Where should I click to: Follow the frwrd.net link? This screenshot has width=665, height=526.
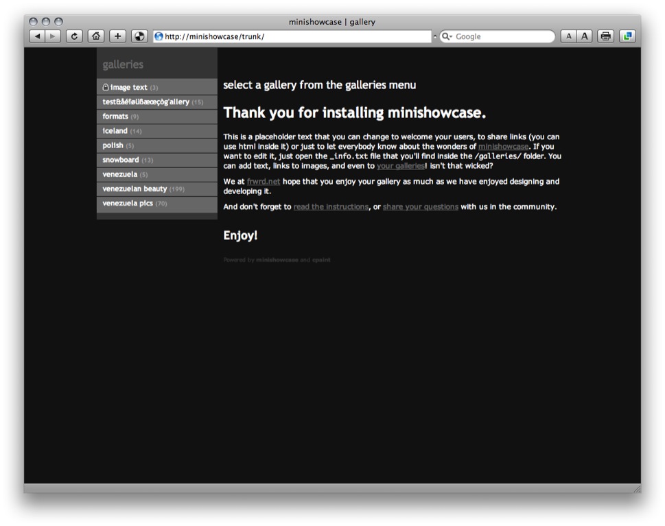(264, 182)
